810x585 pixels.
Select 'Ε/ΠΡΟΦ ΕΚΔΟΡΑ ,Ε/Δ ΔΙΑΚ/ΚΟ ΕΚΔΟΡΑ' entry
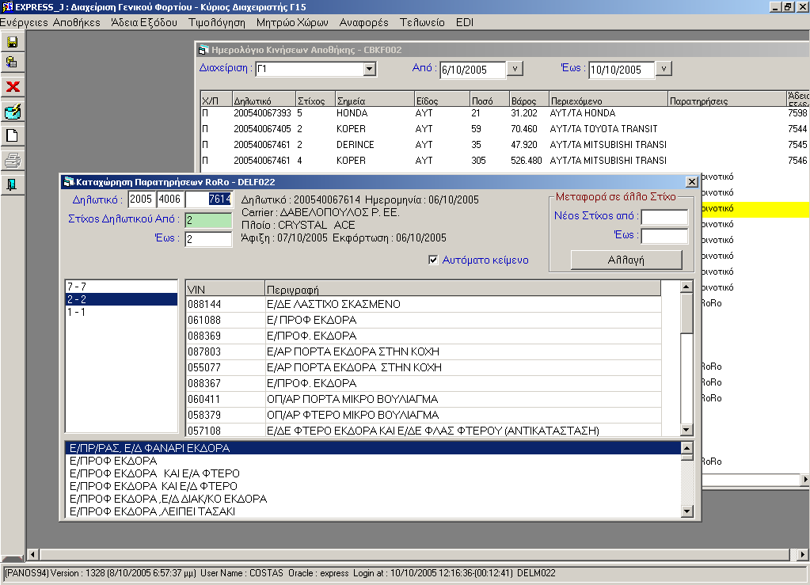[374, 499]
